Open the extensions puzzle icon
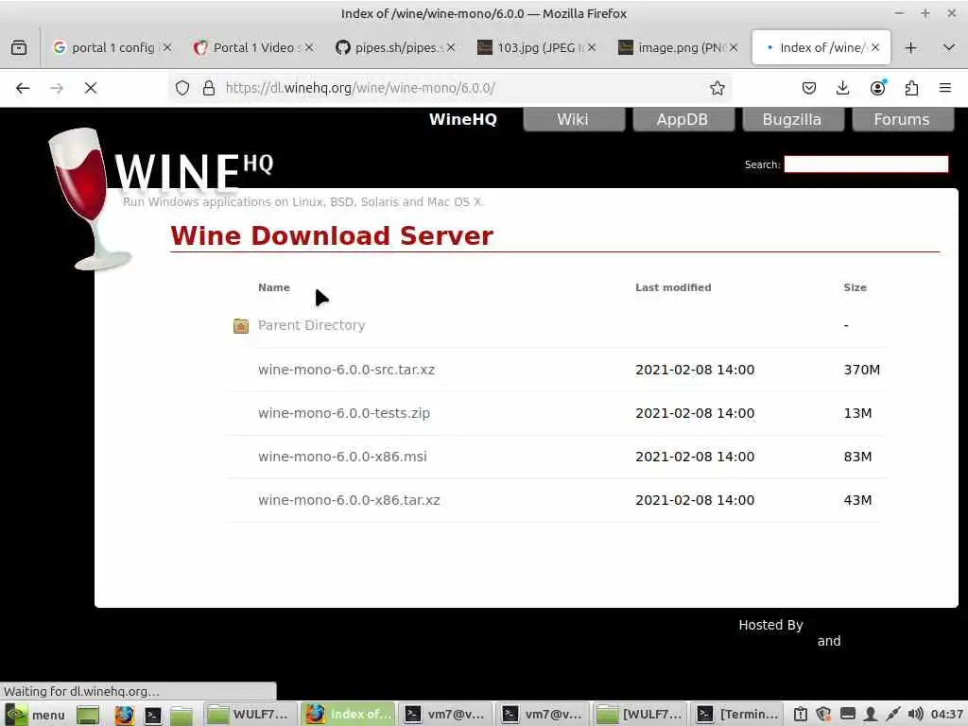The height and width of the screenshot is (726, 968). coord(911,88)
